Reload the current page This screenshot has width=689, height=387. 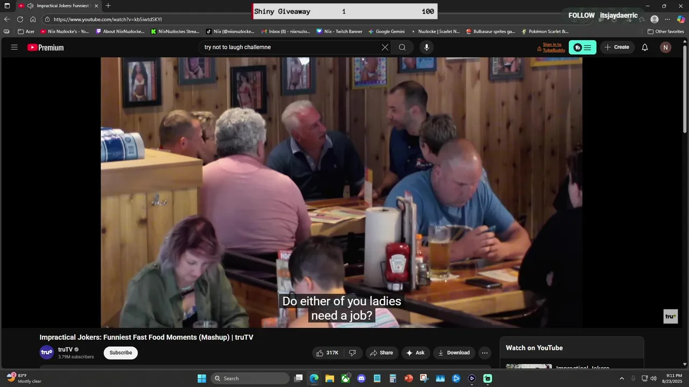coord(20,19)
